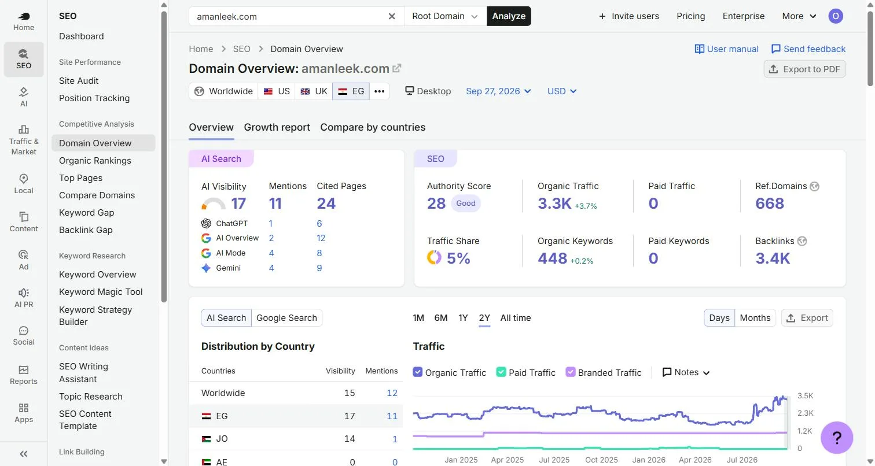
Task: Open the Root Domain dropdown
Action: (445, 16)
